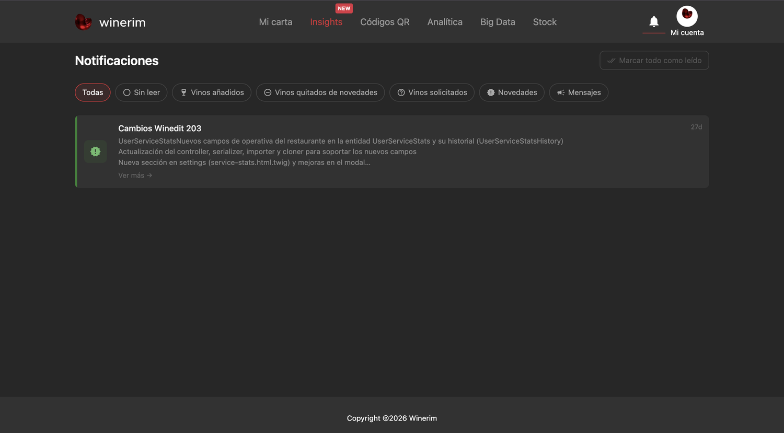This screenshot has height=433, width=784.
Task: Go to the Insights section
Action: [x=326, y=22]
